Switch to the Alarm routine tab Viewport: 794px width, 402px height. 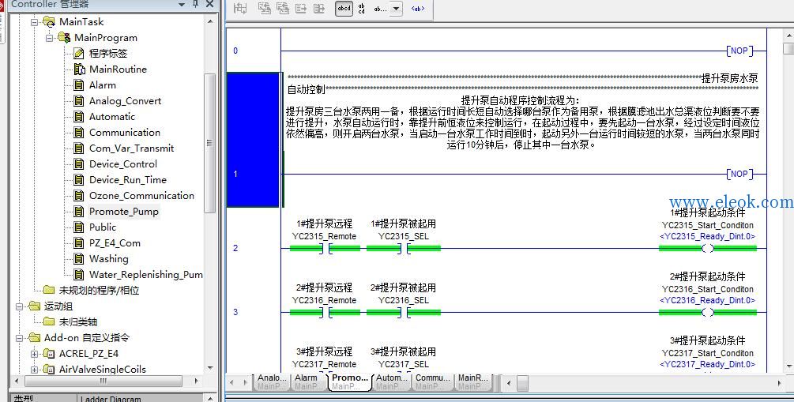coord(307,381)
